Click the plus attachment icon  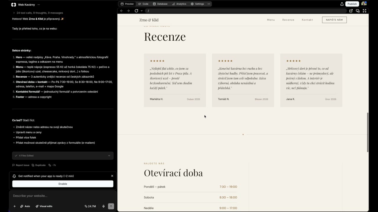(x=14, y=206)
